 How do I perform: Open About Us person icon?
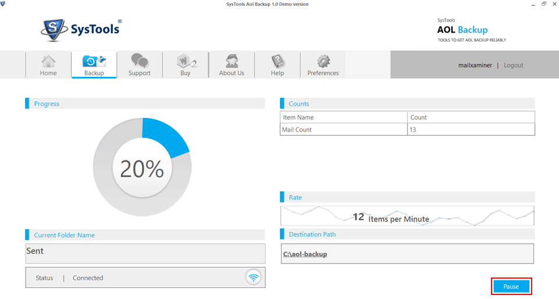(x=232, y=61)
